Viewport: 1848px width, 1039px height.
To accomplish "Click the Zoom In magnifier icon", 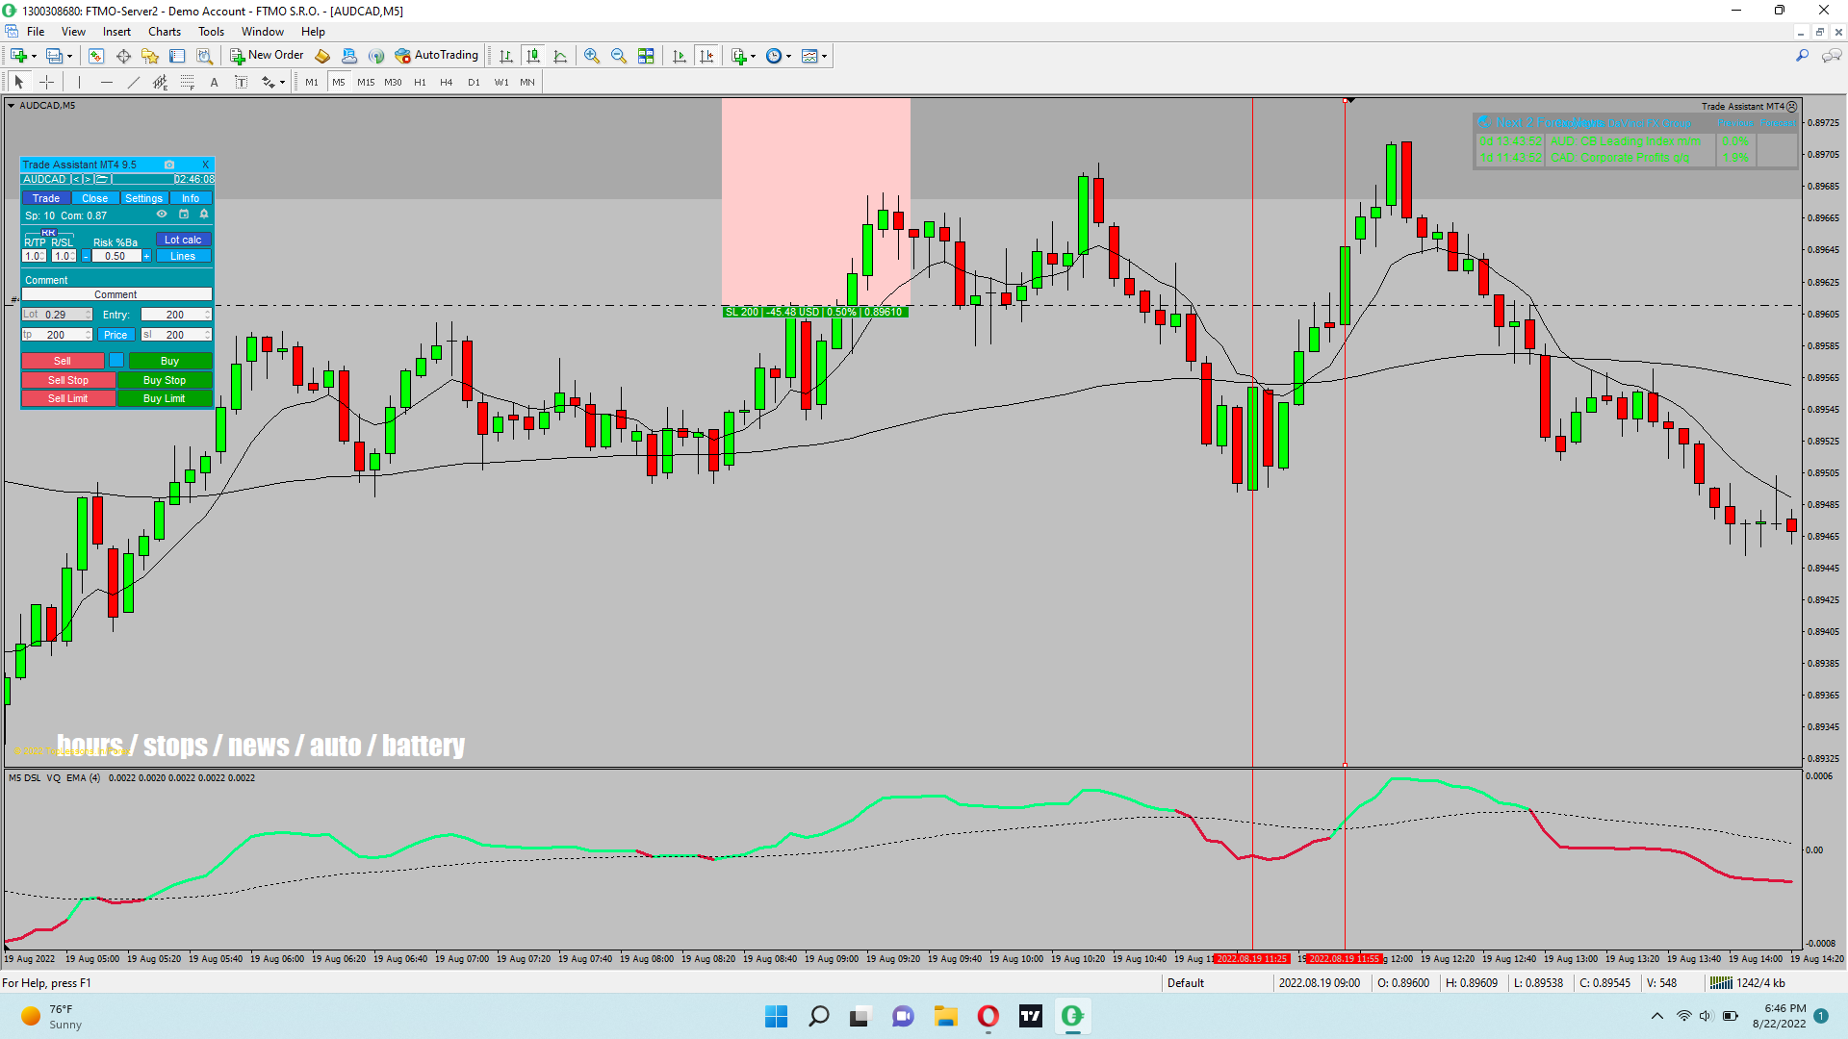I will (592, 56).
